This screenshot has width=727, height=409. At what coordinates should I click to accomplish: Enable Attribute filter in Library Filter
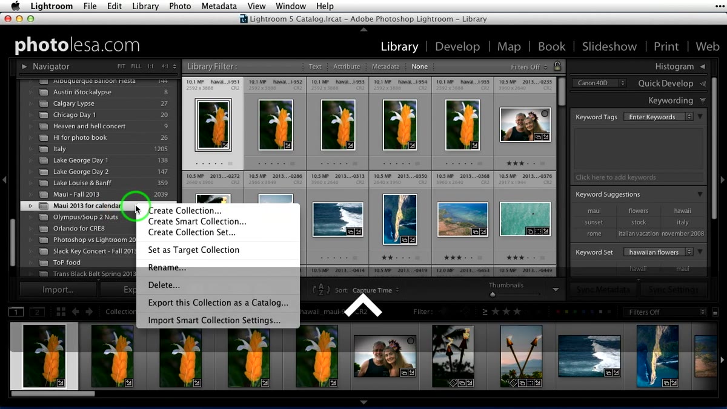click(x=347, y=67)
